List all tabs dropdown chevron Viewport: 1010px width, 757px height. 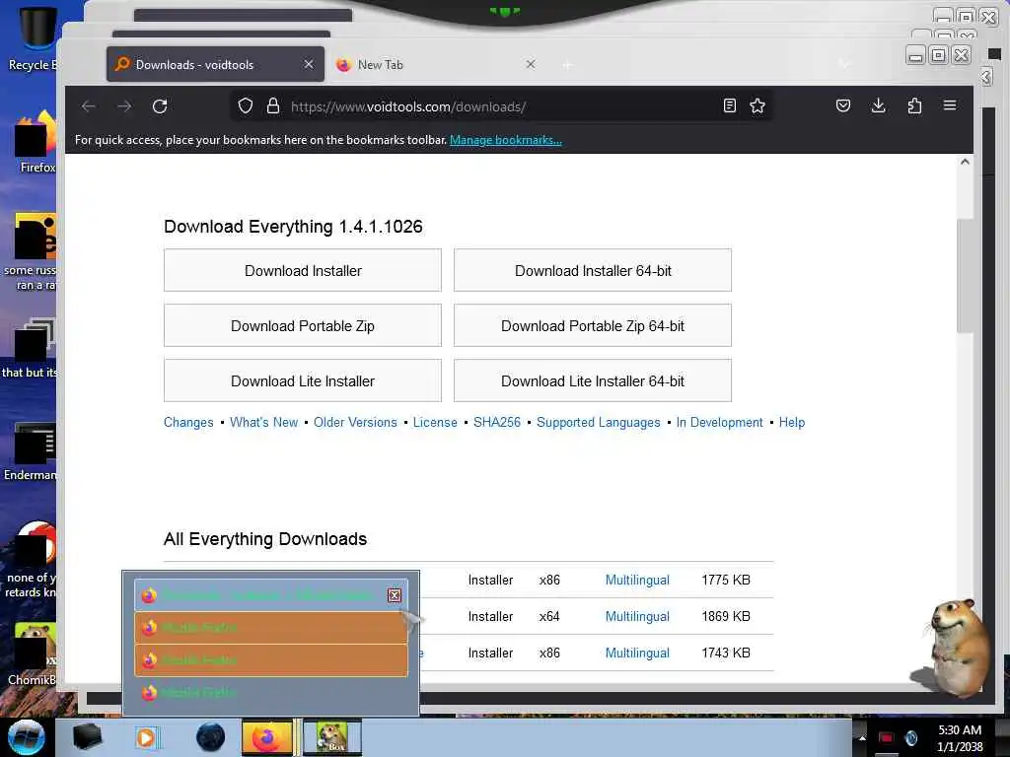pyautogui.click(x=844, y=64)
